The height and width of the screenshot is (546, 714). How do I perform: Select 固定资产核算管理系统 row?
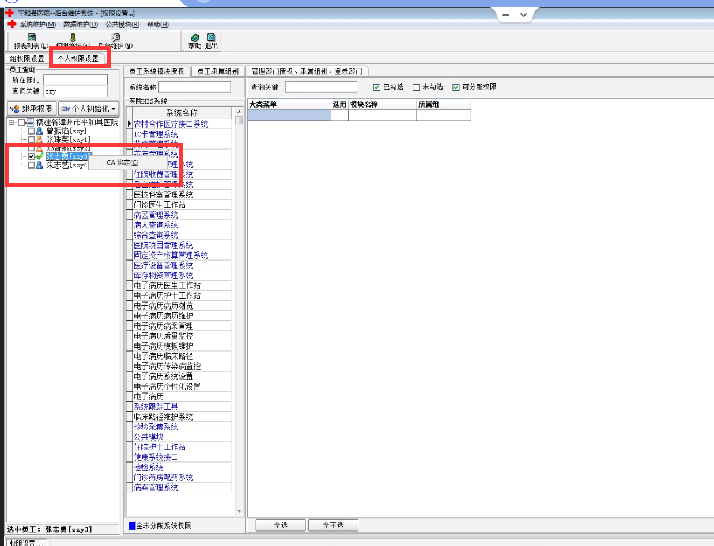point(182,255)
